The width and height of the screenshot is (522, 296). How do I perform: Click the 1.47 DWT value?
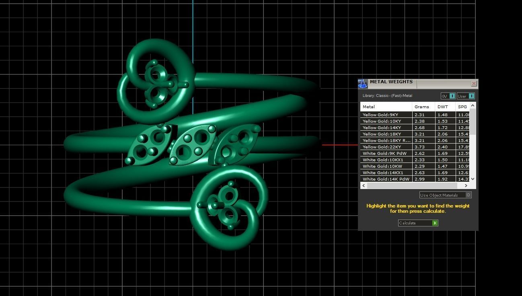(442, 166)
